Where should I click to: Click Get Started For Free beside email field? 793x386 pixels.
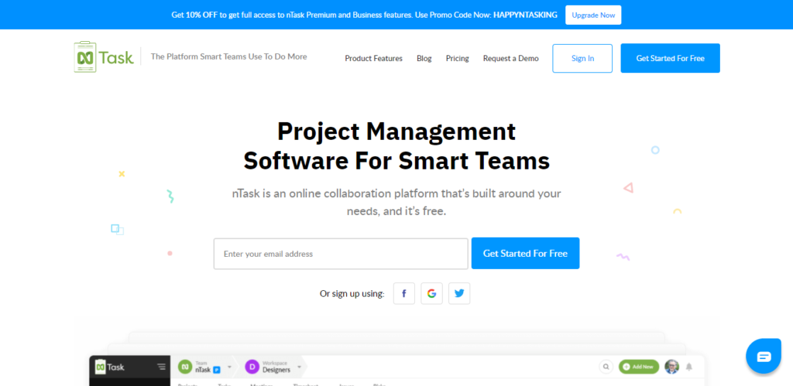pos(526,254)
